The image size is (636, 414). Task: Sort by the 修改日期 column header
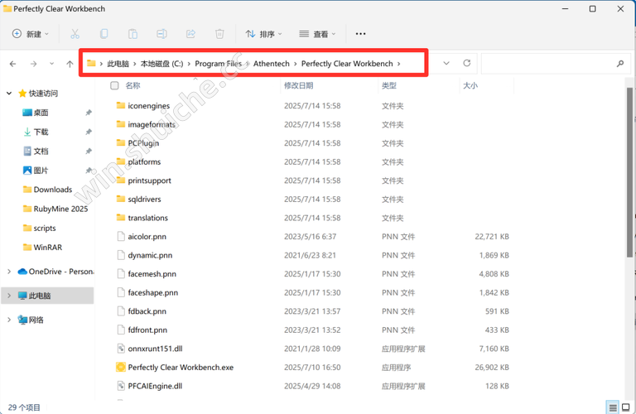[298, 85]
